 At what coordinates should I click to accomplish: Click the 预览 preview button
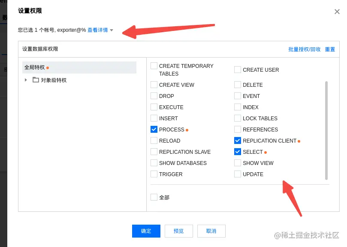pyautogui.click(x=178, y=231)
